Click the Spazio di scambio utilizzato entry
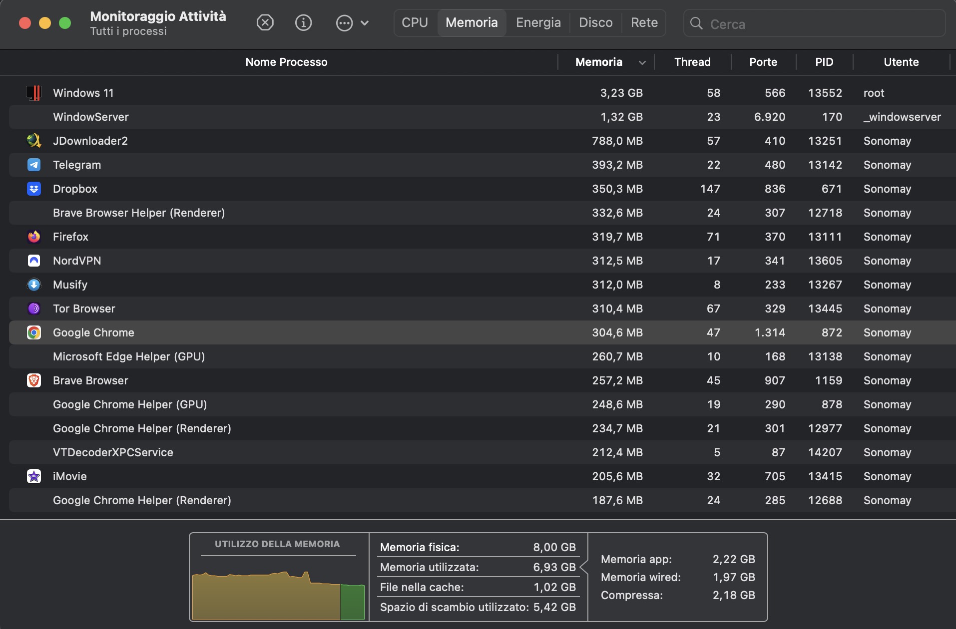This screenshot has width=956, height=629. pos(478,607)
